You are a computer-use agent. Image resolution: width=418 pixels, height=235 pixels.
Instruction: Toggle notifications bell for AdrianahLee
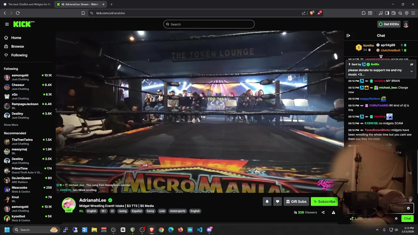tap(267, 202)
